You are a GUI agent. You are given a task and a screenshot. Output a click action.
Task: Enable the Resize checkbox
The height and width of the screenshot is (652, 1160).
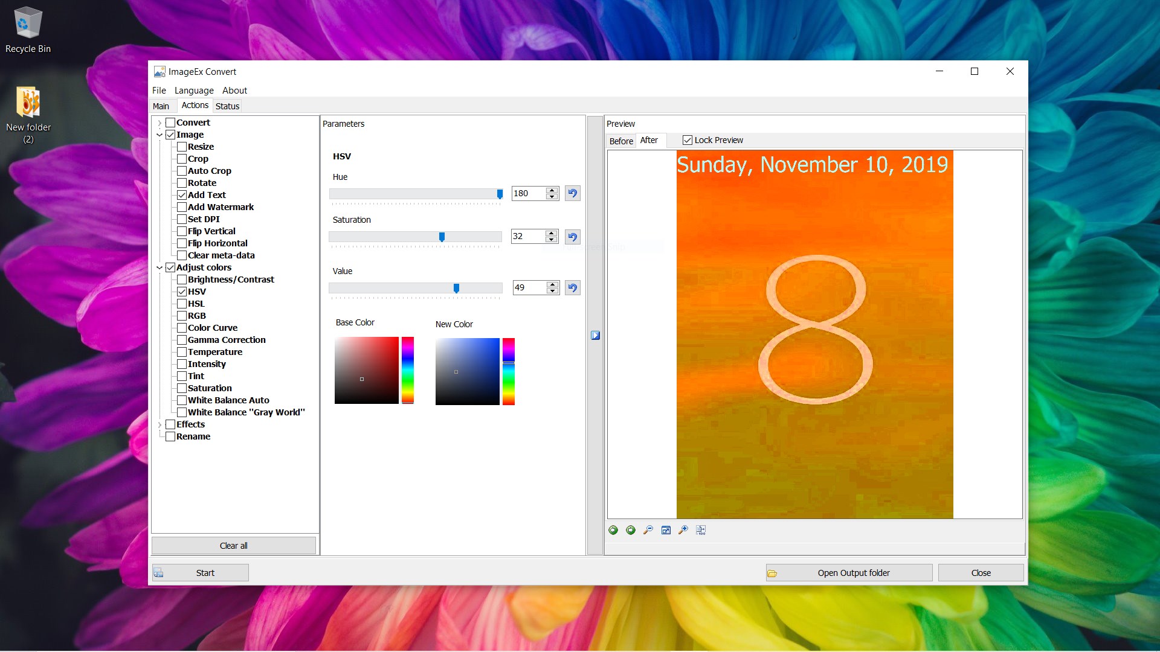182,147
